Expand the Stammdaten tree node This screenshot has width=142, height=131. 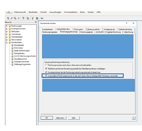[7, 40]
